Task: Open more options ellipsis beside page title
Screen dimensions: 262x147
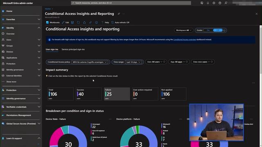Action: click(124, 14)
